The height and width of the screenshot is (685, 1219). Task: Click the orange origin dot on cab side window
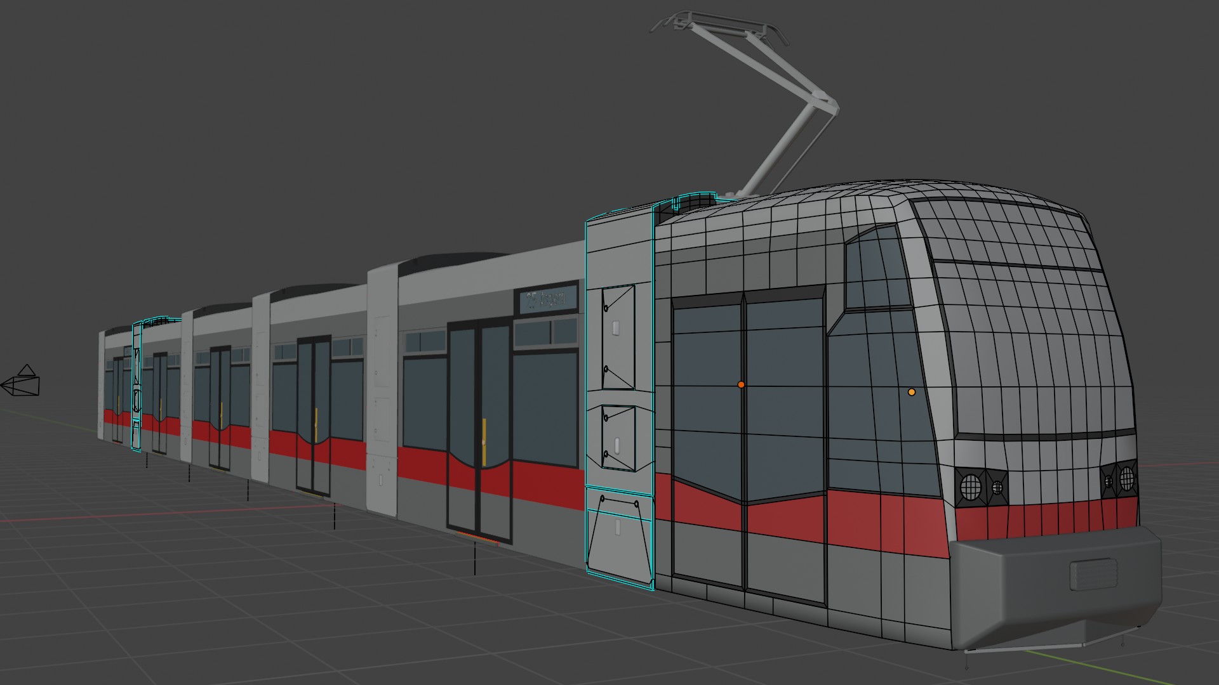912,392
